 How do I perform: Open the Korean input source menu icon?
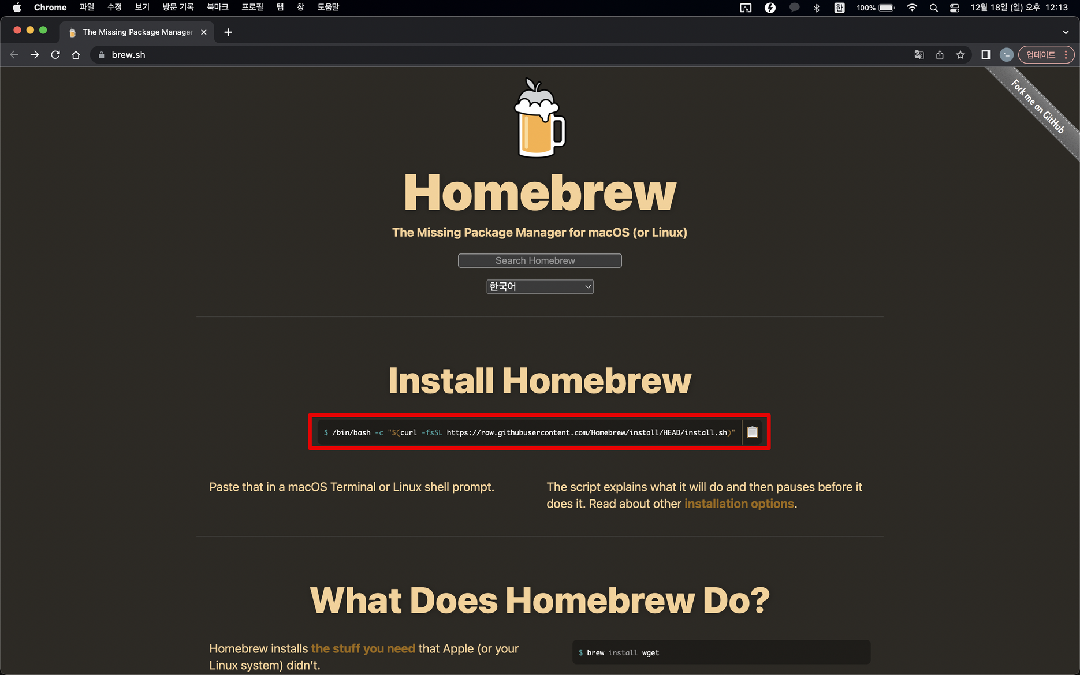[839, 8]
